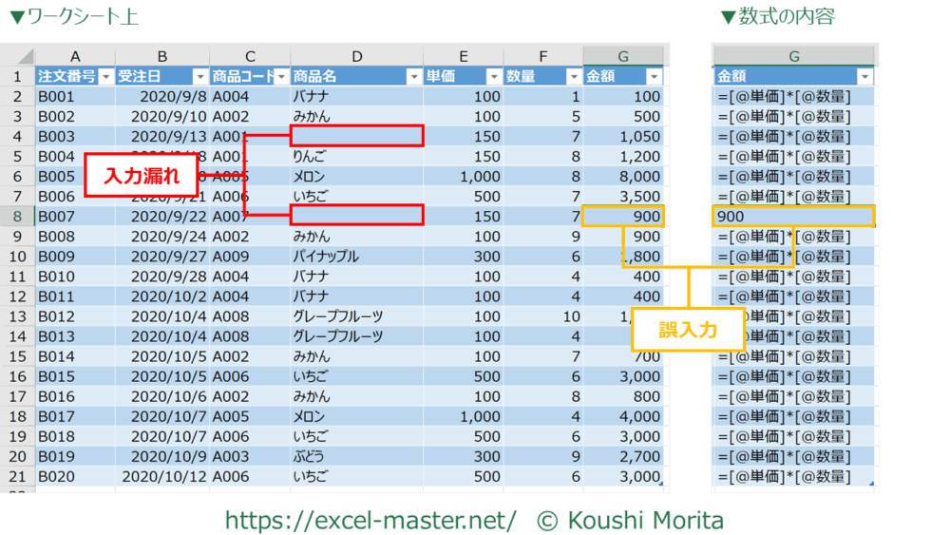Click the 900 value cell in the formula-content table
The height and width of the screenshot is (535, 950).
[x=793, y=217]
